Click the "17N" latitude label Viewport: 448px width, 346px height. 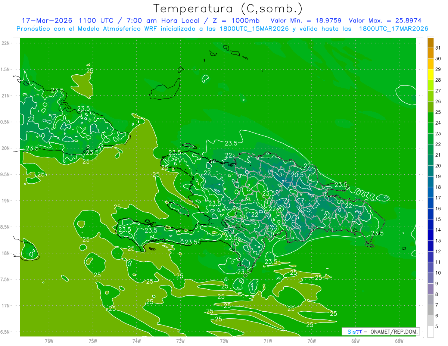point(6,306)
